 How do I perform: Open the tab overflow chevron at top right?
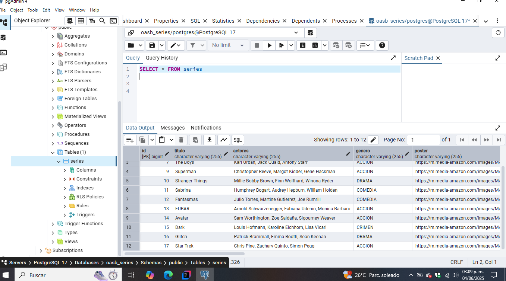click(486, 21)
